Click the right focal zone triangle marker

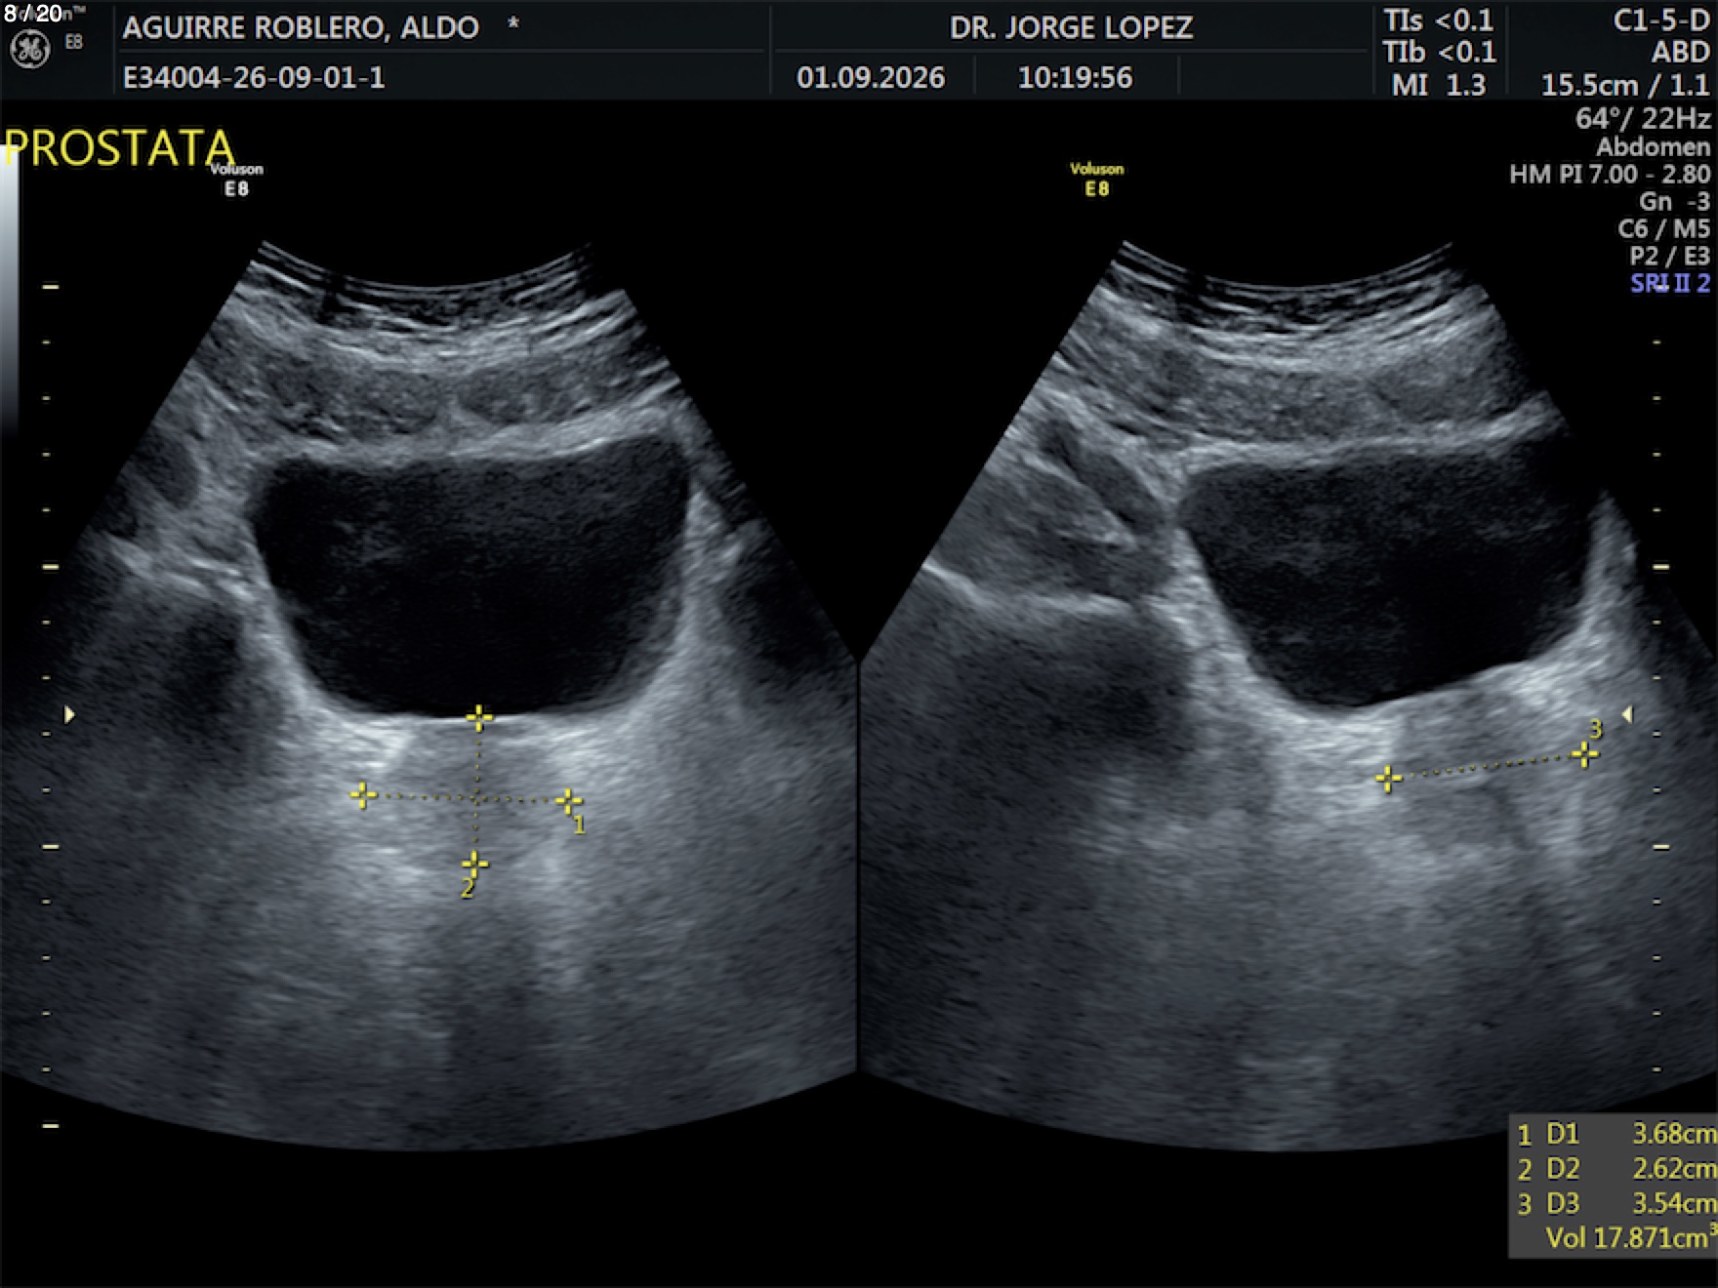(x=1627, y=715)
